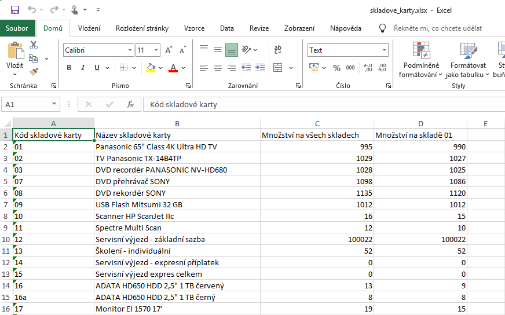This screenshot has height=315, width=505.
Task: Undo the last action
Action: point(32,10)
